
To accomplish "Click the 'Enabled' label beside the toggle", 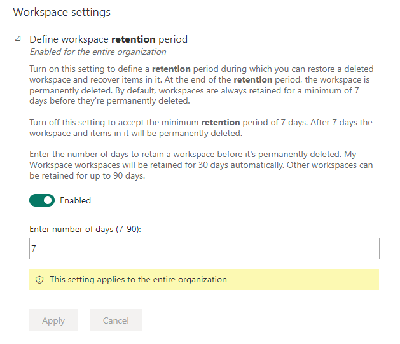I will point(75,200).
